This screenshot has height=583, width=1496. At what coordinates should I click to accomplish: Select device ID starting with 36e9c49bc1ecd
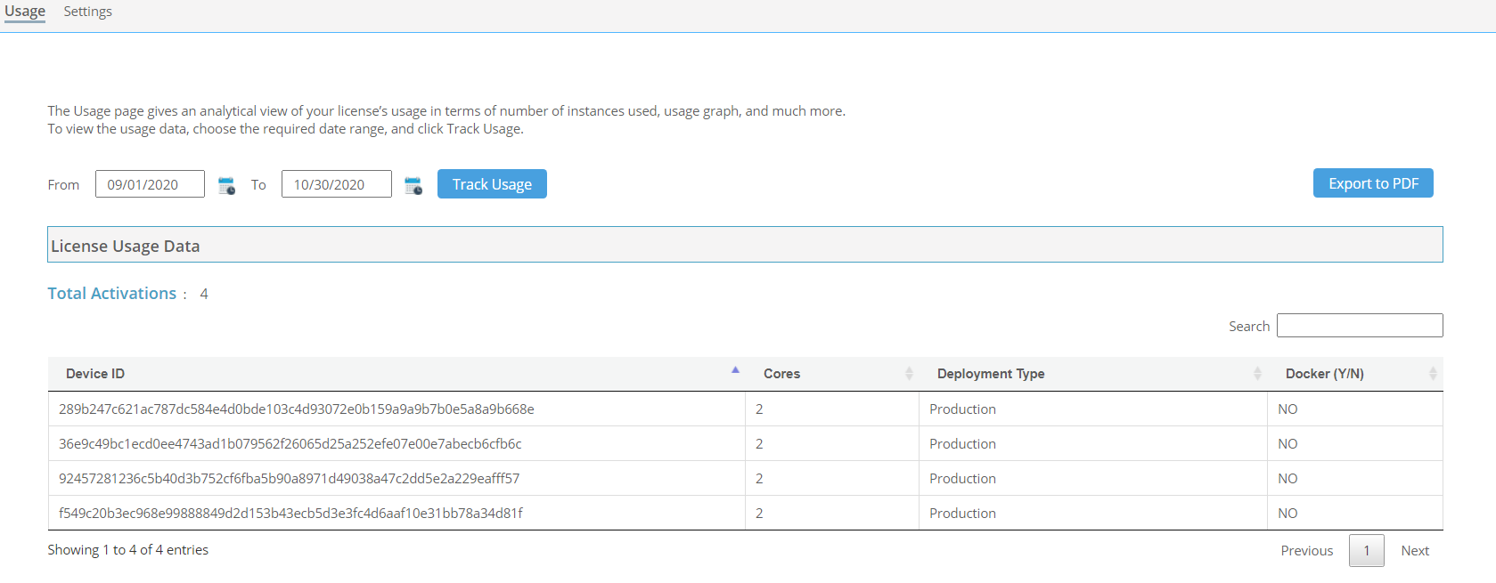(x=290, y=444)
